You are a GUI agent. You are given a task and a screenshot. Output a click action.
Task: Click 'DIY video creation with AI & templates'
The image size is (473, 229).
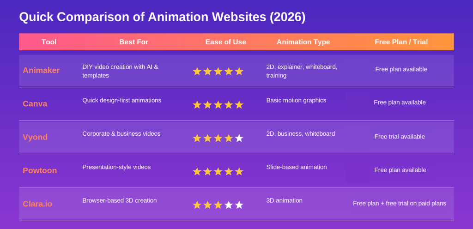(121, 71)
